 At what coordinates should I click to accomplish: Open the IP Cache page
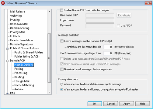(15, 36)
